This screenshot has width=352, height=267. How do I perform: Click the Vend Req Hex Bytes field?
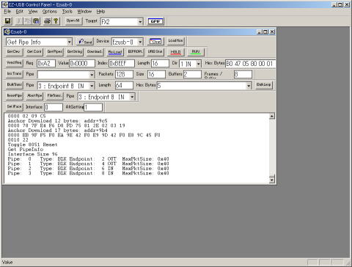point(250,64)
